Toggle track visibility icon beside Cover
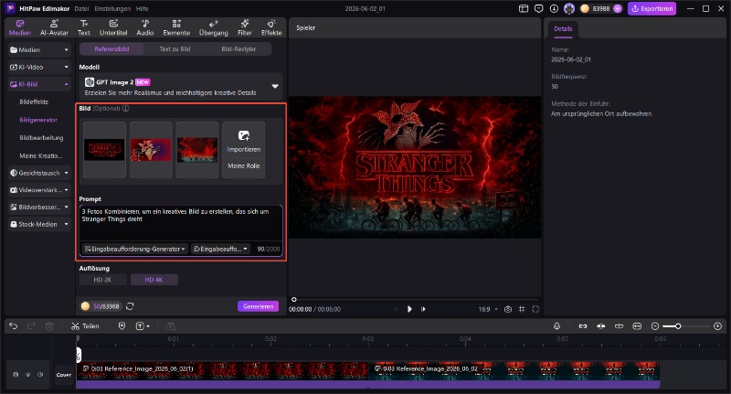This screenshot has height=394, width=731. tap(28, 375)
